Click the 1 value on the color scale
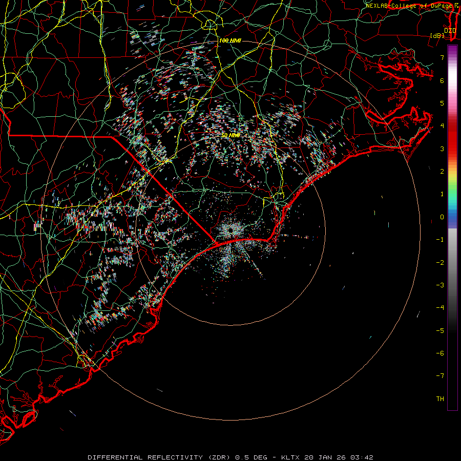The width and height of the screenshot is (461, 461). [442, 194]
